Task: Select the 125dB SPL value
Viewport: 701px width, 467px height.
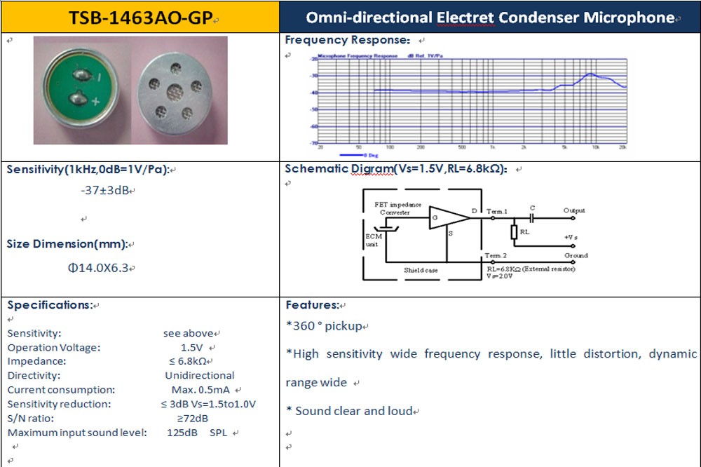Action: (x=197, y=433)
